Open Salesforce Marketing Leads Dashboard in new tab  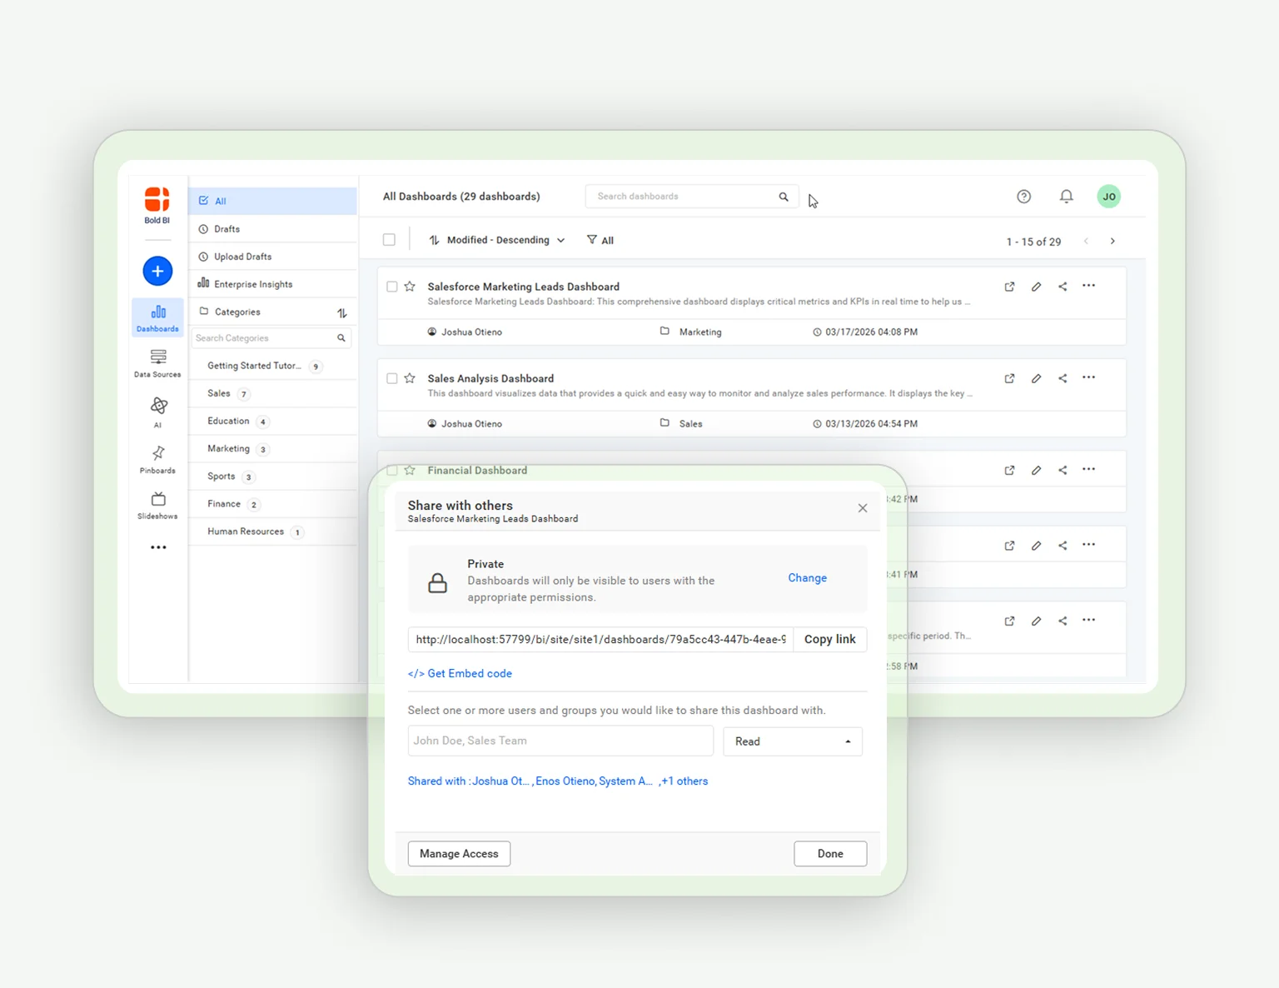click(1009, 287)
